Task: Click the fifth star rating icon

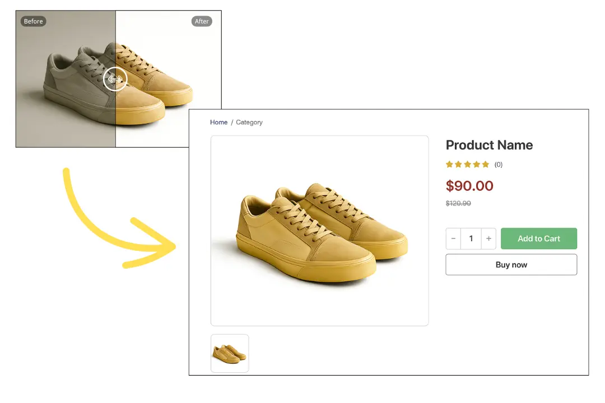Action: 485,165
